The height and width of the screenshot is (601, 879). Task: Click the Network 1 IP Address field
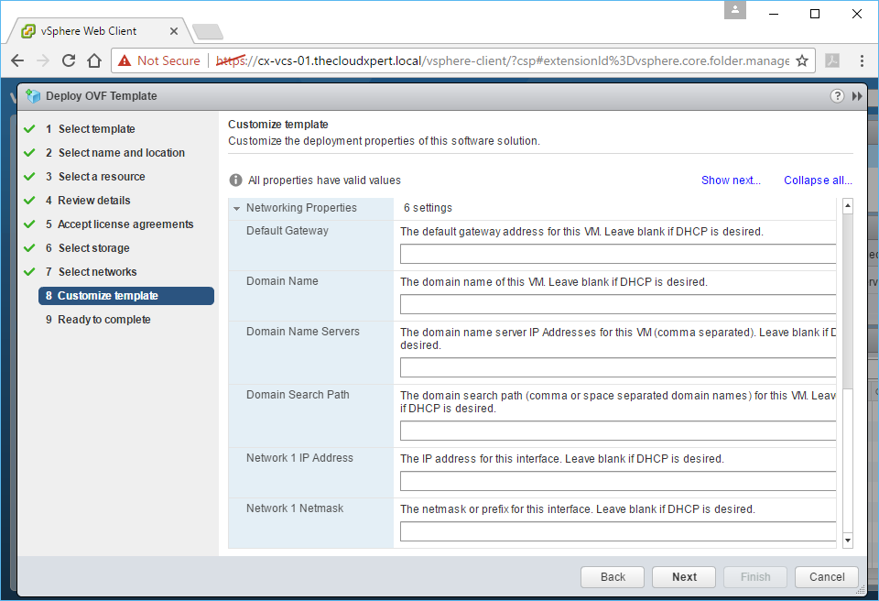click(x=618, y=481)
